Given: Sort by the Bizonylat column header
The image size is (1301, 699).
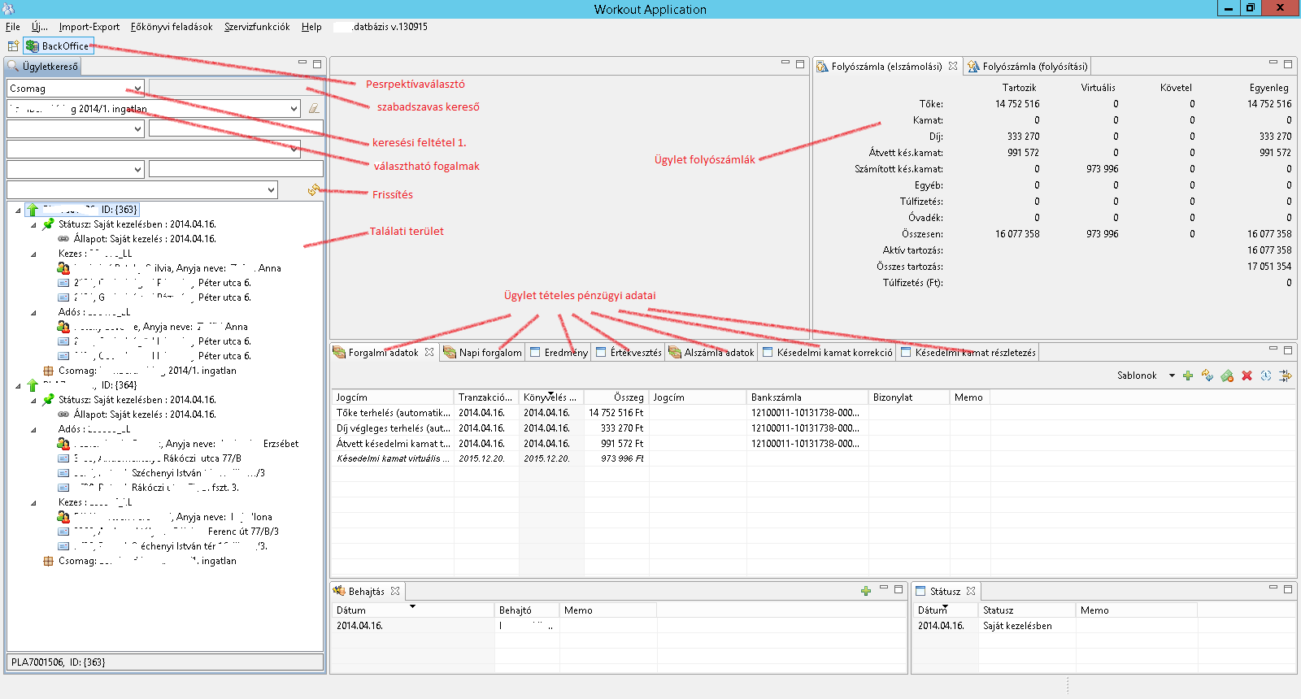Looking at the screenshot, I should pos(909,397).
